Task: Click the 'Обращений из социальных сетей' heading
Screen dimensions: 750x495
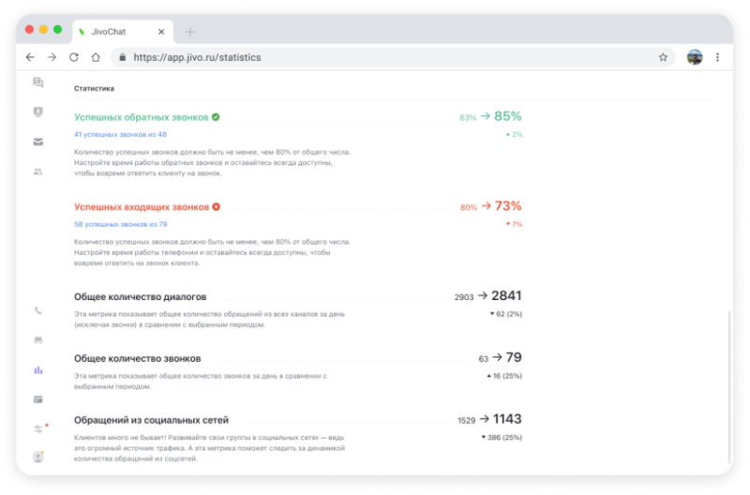Action: pyautogui.click(x=151, y=420)
